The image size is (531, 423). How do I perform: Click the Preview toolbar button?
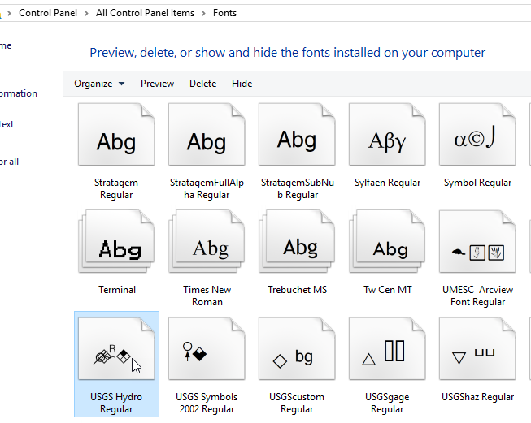coord(157,84)
